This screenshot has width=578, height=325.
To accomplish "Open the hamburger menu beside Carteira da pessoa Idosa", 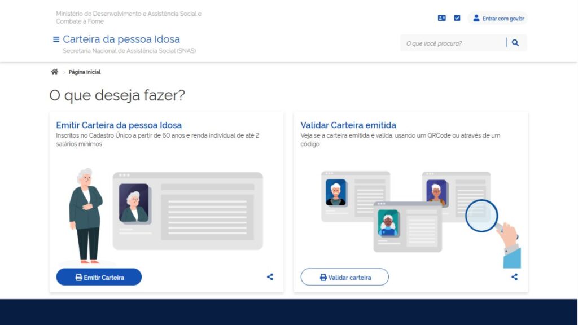I will click(x=56, y=39).
